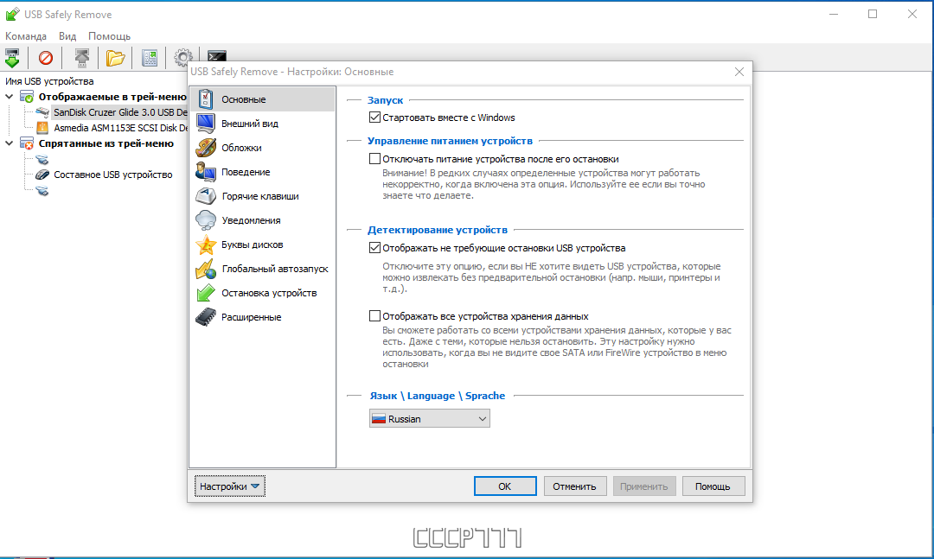This screenshot has height=559, width=934.
Task: Open the Russian language dropdown
Action: (x=430, y=418)
